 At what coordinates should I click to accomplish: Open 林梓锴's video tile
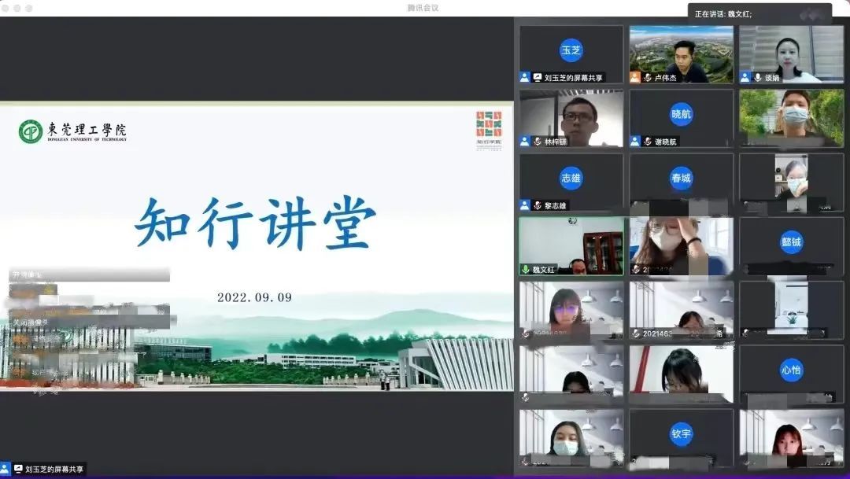click(571, 118)
